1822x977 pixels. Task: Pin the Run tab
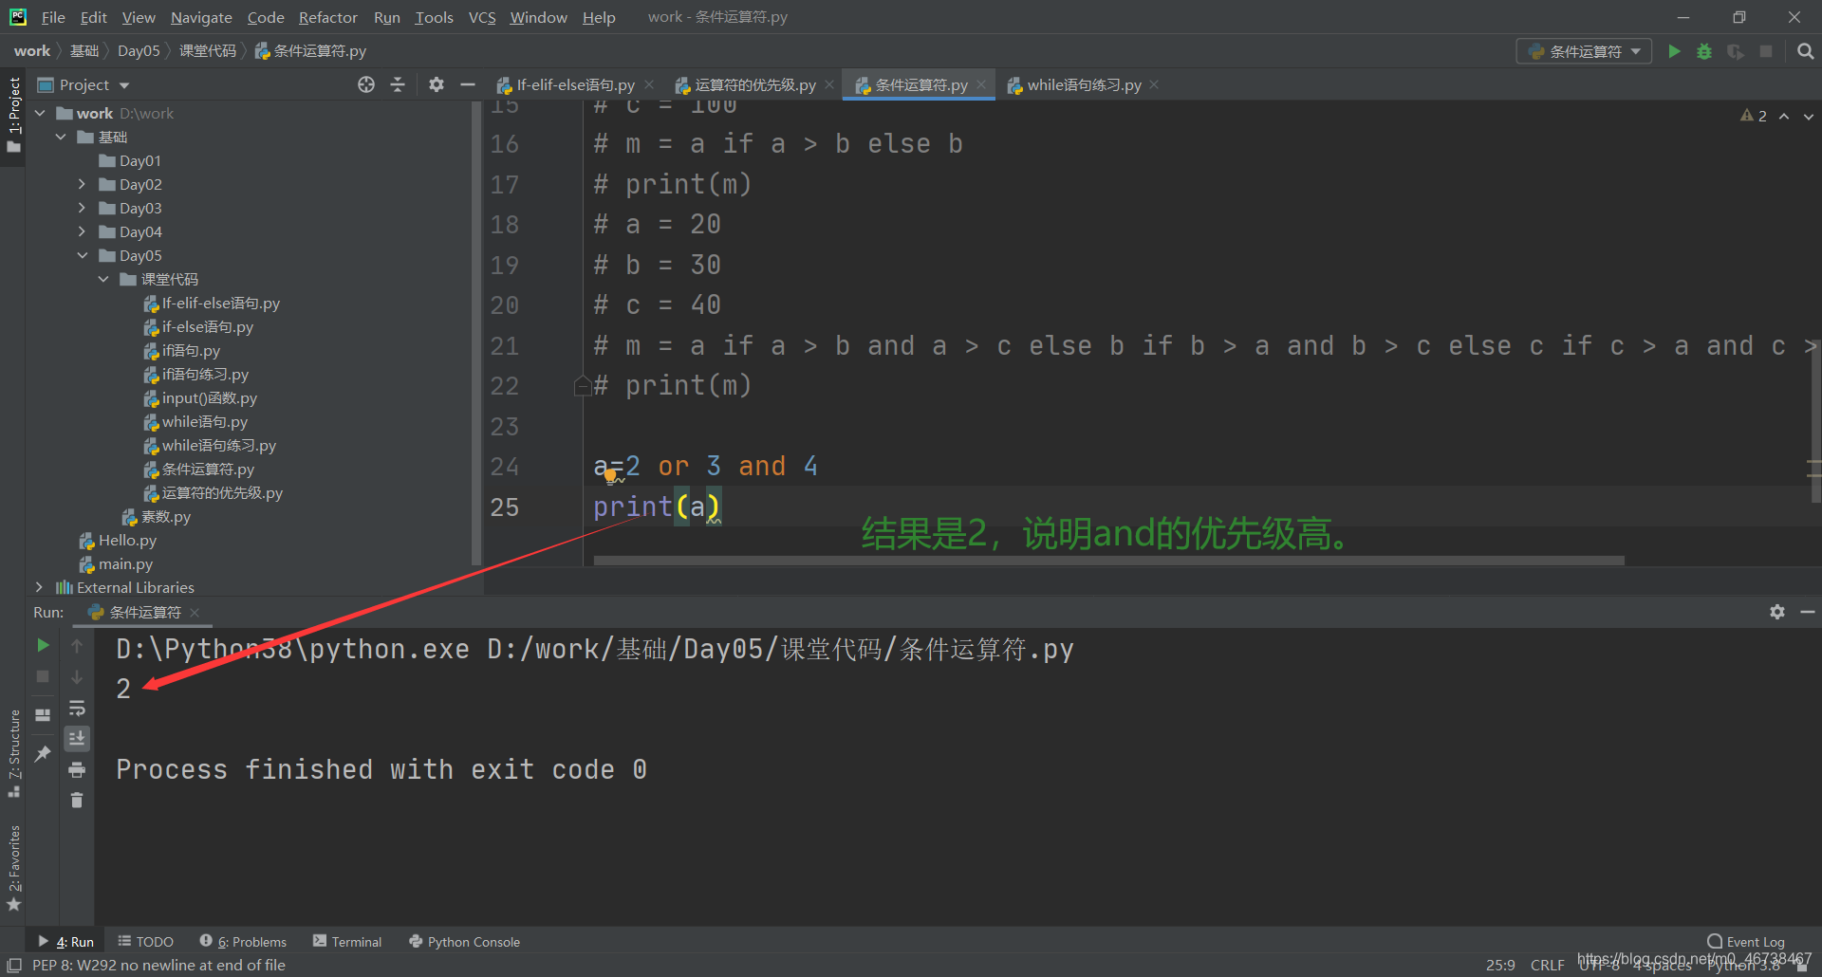click(43, 753)
